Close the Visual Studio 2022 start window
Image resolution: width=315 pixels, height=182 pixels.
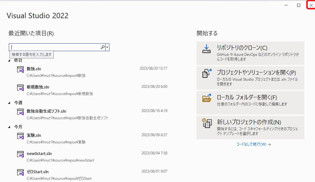pyautogui.click(x=311, y=5)
